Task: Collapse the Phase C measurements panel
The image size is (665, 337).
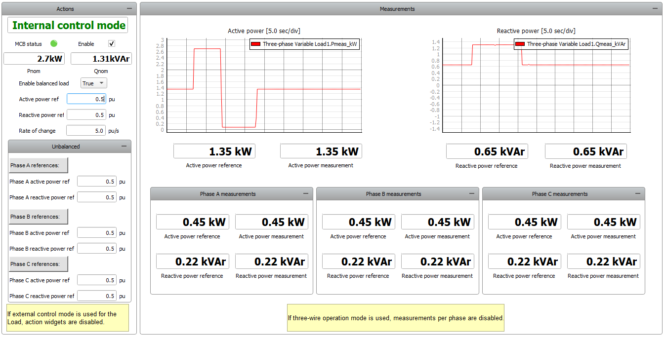Action: (x=638, y=194)
